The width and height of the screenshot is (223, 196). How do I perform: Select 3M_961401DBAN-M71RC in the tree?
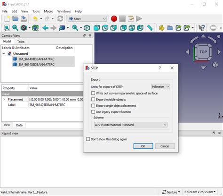point(36,59)
